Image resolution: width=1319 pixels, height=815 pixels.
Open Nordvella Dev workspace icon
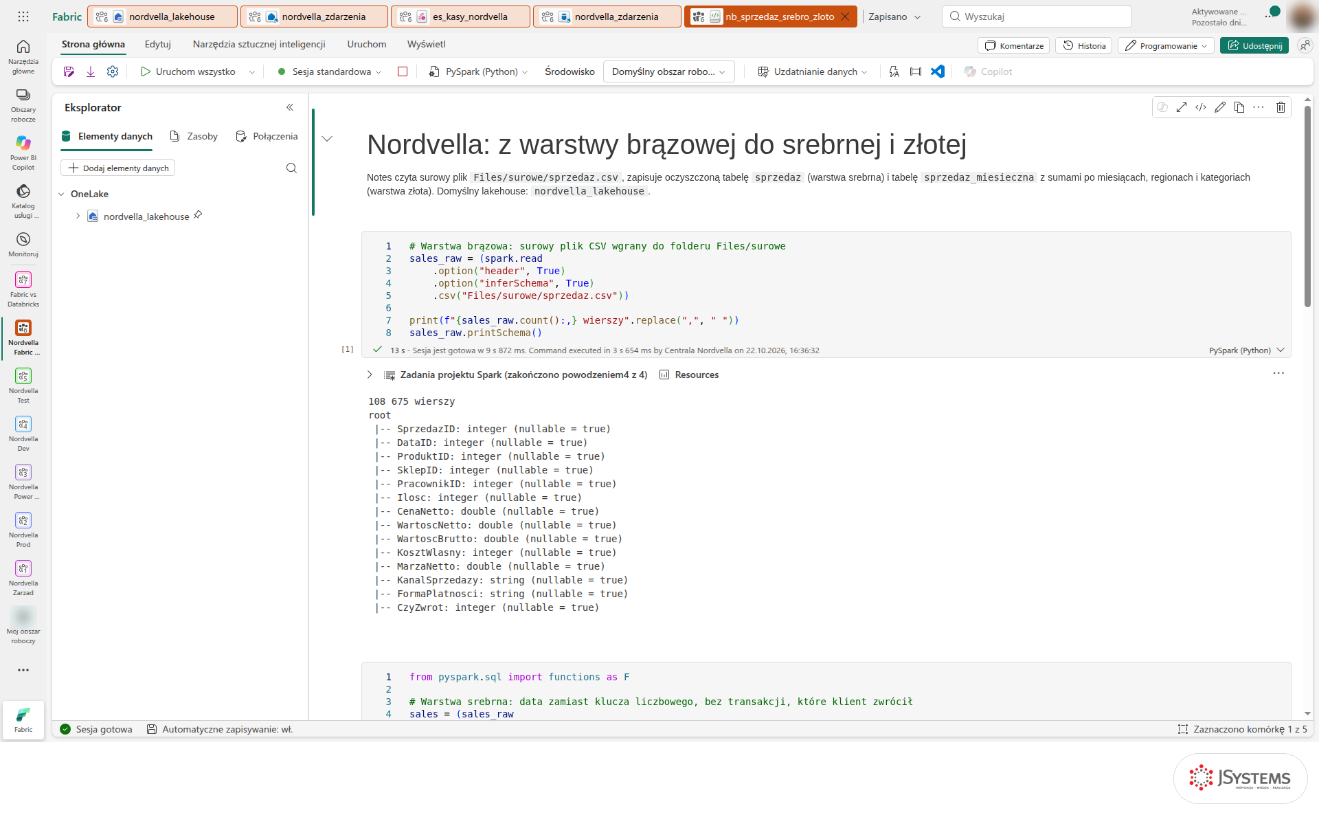coord(23,433)
